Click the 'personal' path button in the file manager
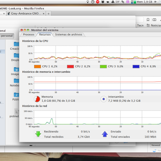 tap(7, 36)
